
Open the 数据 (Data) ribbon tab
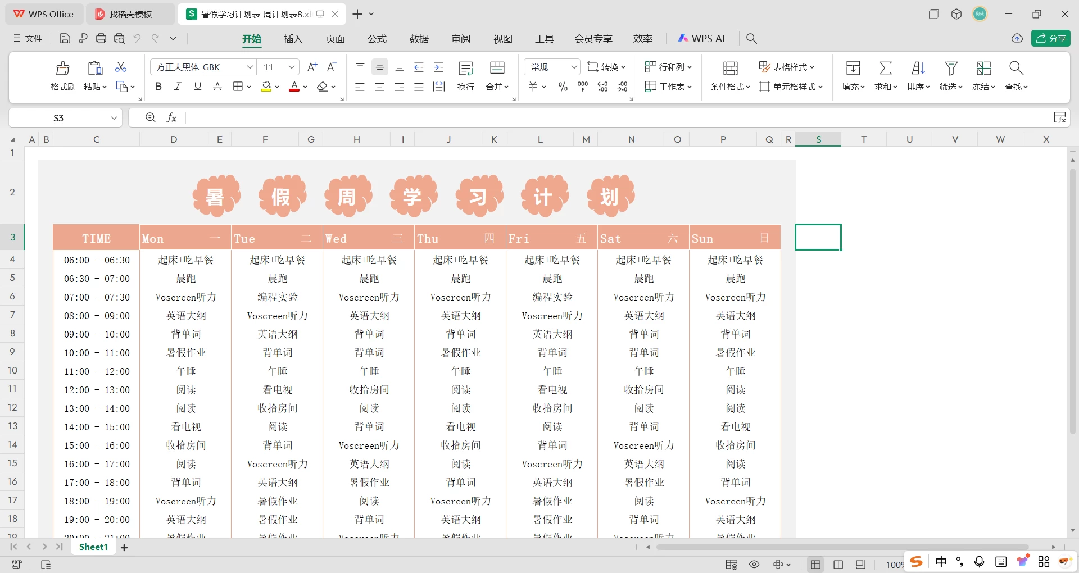click(419, 39)
